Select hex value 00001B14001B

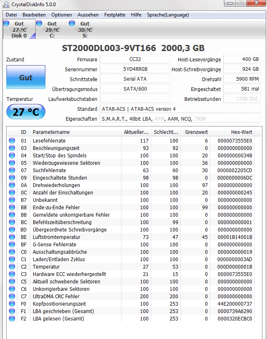click(235, 237)
